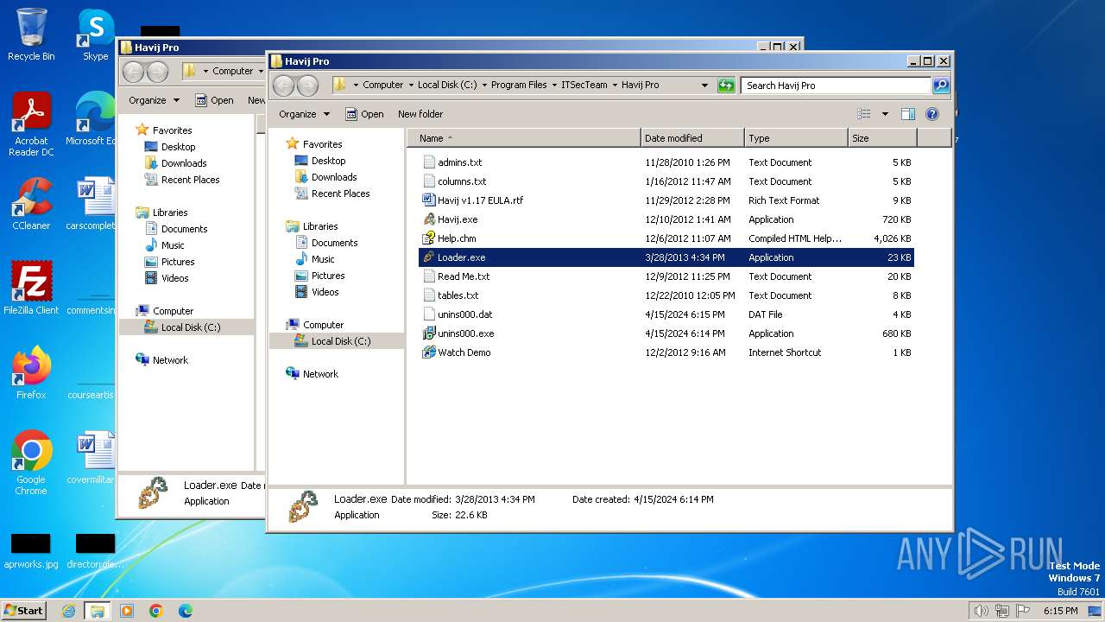This screenshot has width=1105, height=622.
Task: Open the Explorer help icon
Action: (x=932, y=114)
